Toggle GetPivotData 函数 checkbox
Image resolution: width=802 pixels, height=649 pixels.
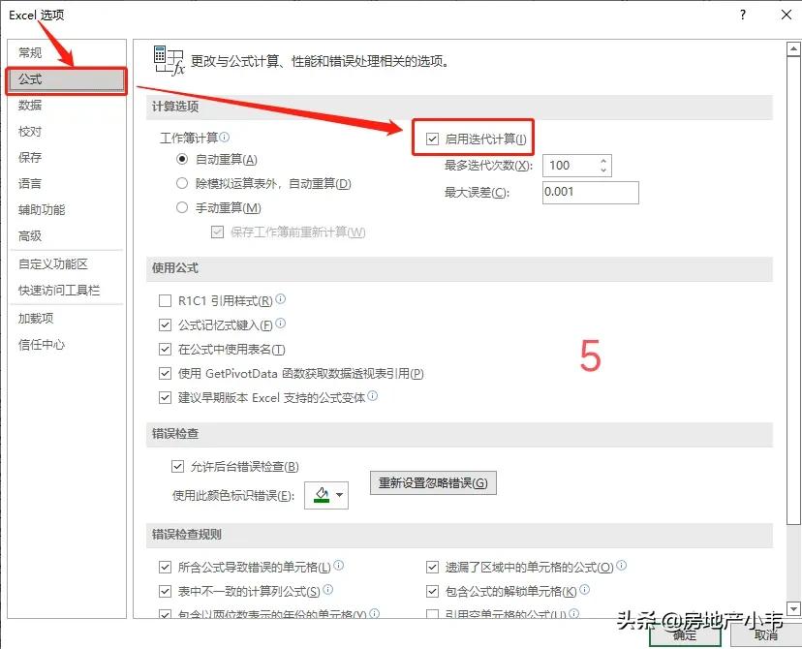(x=165, y=373)
